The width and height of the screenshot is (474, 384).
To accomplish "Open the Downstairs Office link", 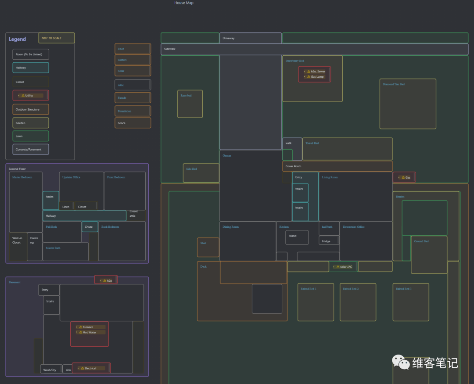I will click(x=354, y=227).
